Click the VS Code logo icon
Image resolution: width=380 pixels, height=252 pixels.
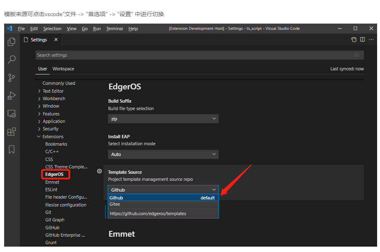click(x=10, y=29)
